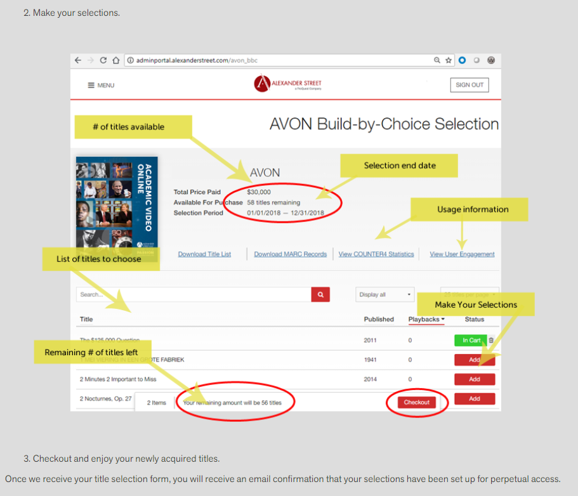Open the View COUNTER4 Statistics link

point(376,254)
